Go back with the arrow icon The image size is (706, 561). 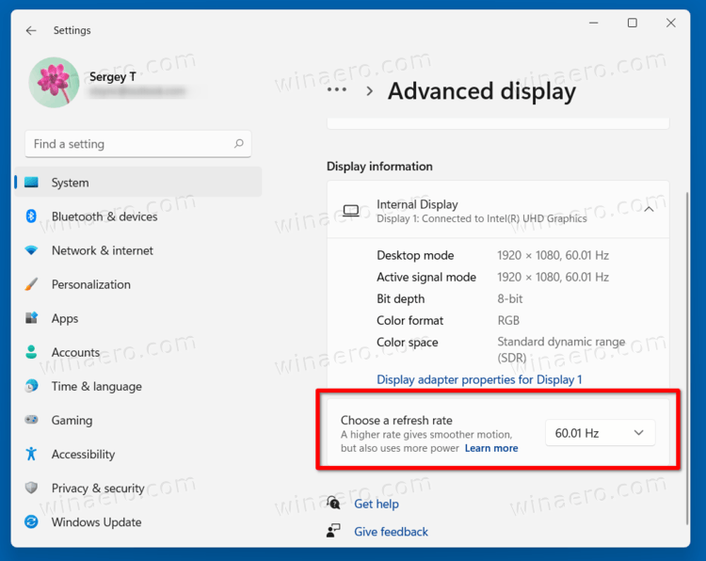(x=31, y=30)
